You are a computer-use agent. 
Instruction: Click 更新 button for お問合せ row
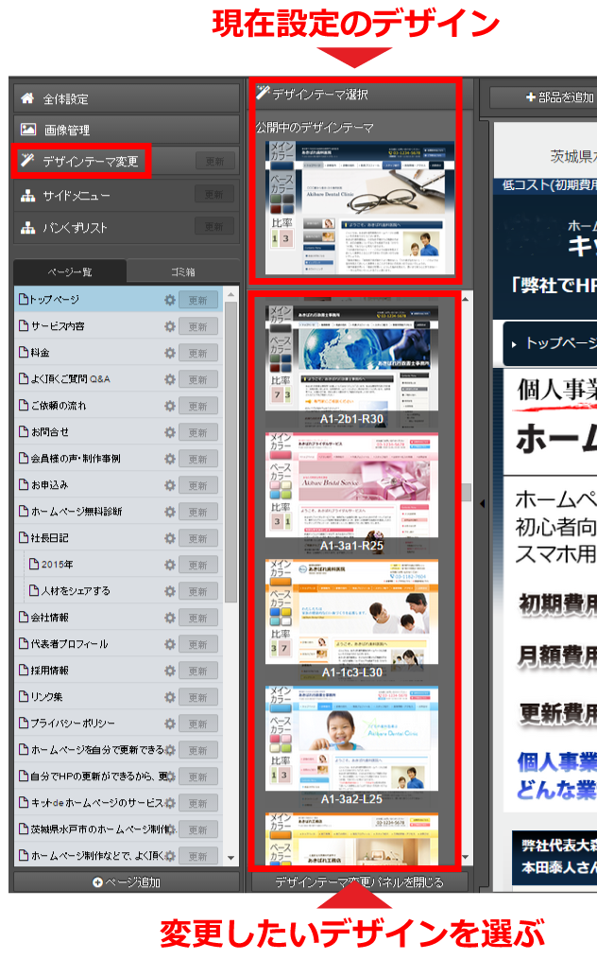pyautogui.click(x=198, y=432)
